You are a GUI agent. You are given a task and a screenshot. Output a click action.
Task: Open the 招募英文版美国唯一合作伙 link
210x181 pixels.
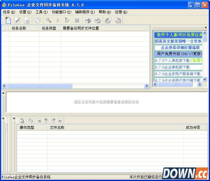coord(178,41)
